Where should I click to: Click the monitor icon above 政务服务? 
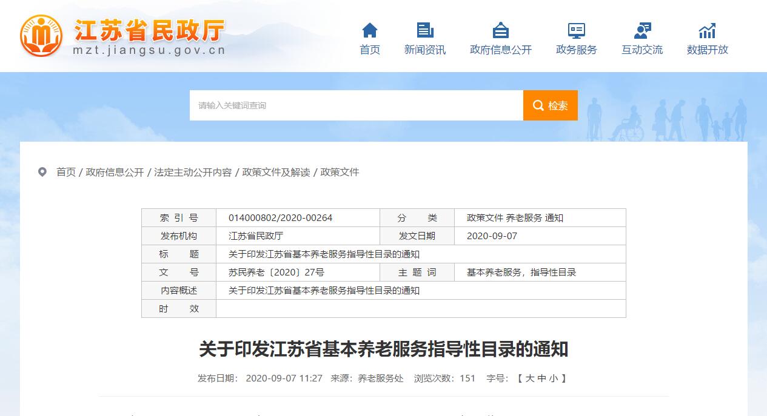point(576,30)
